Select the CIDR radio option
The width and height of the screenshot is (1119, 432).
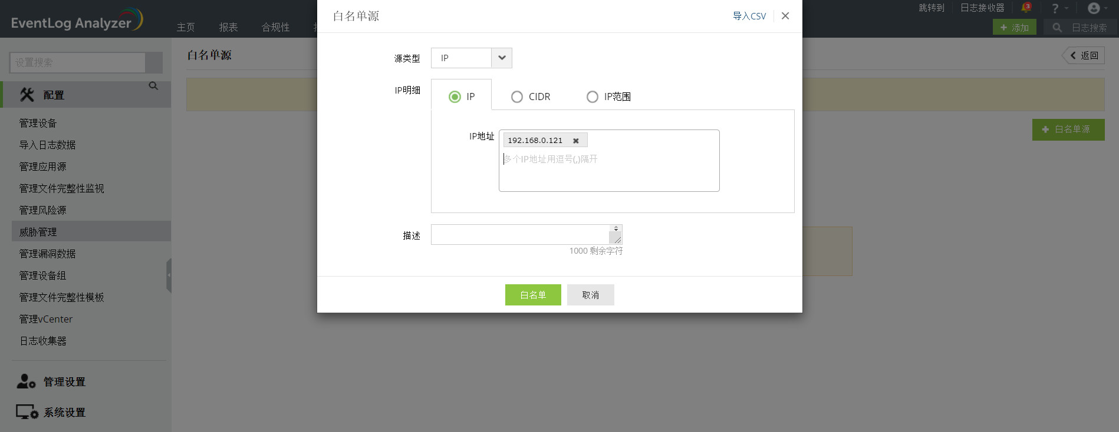(517, 97)
